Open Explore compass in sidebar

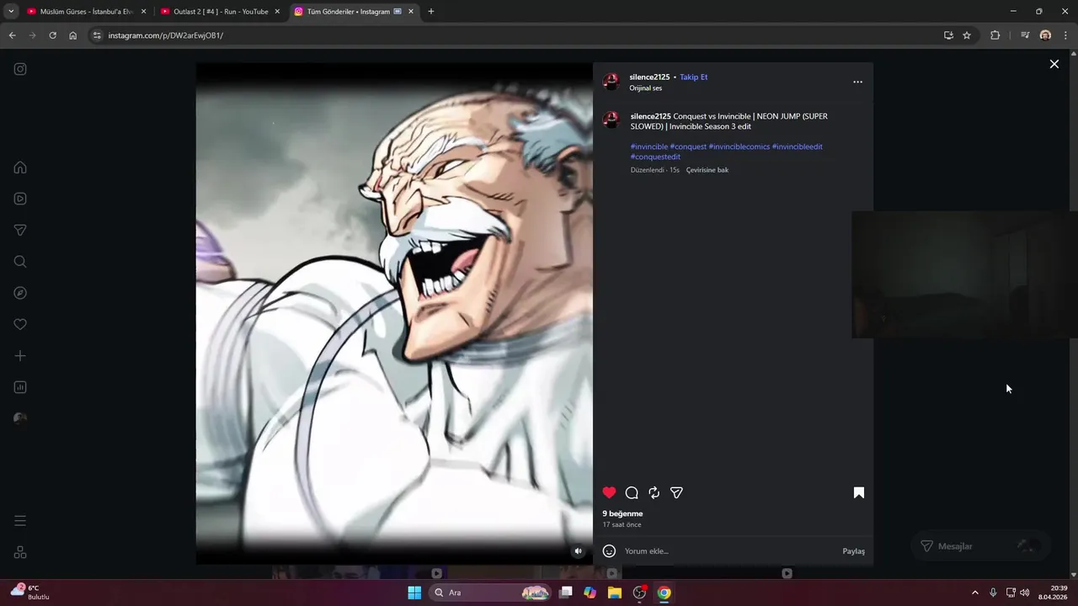[x=20, y=293]
